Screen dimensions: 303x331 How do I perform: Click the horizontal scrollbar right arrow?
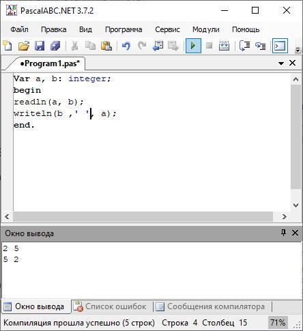click(x=285, y=216)
